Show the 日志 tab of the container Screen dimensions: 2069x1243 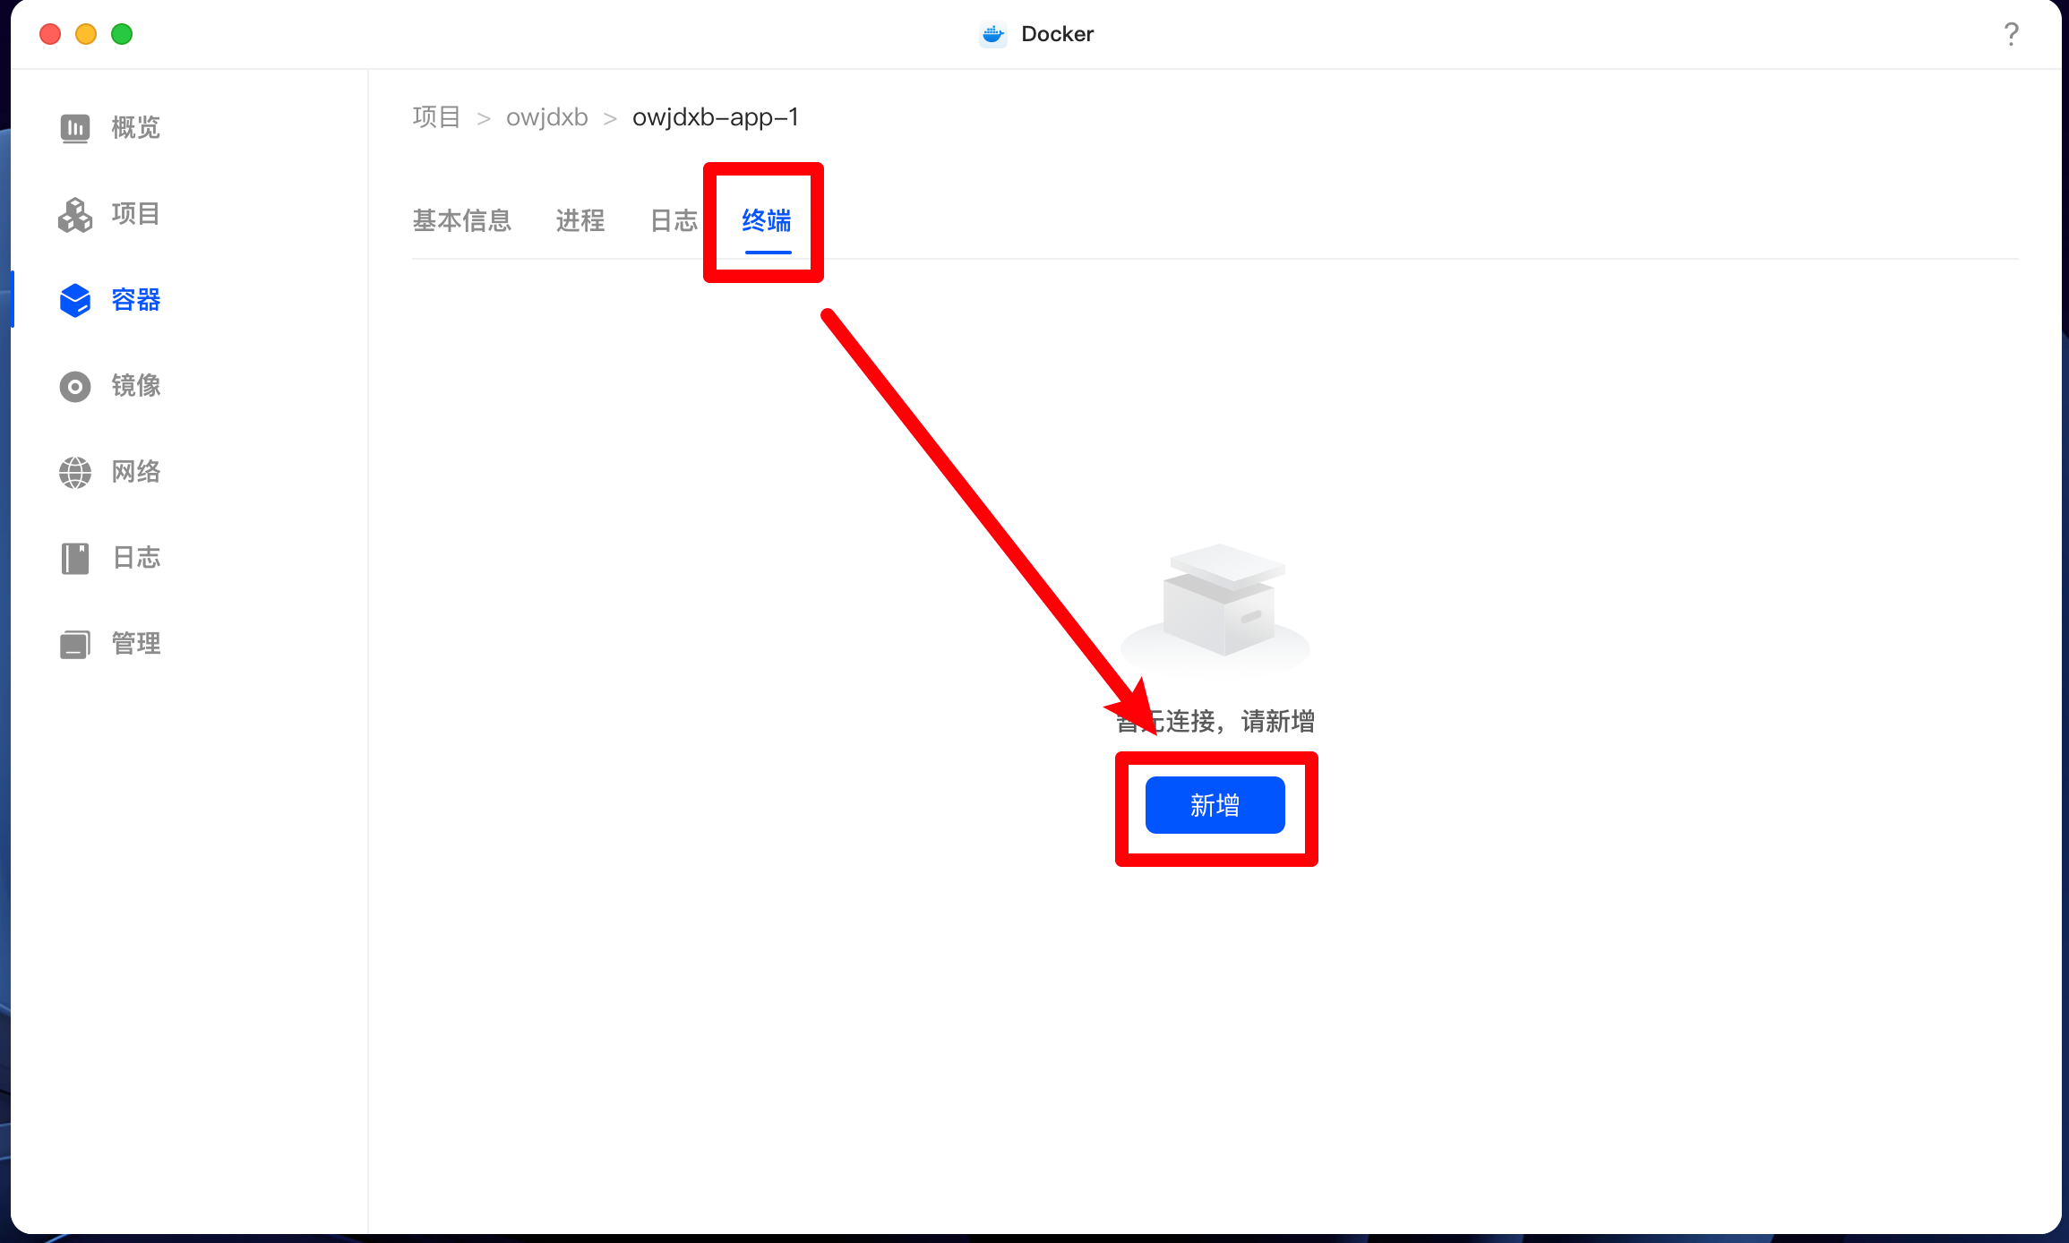pos(674,220)
